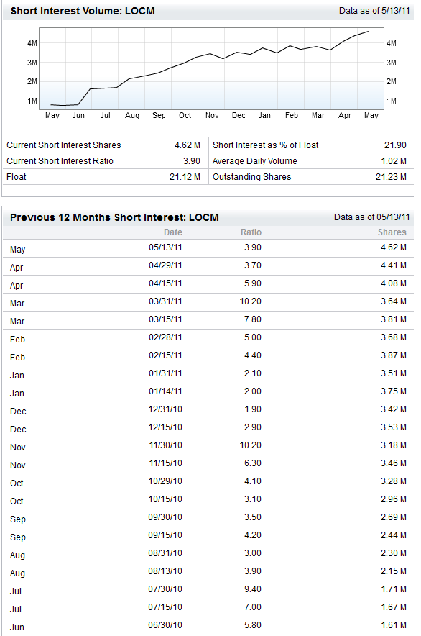Click the 9.40 ratio for 07/30/10
This screenshot has height=636, width=421.
[252, 589]
